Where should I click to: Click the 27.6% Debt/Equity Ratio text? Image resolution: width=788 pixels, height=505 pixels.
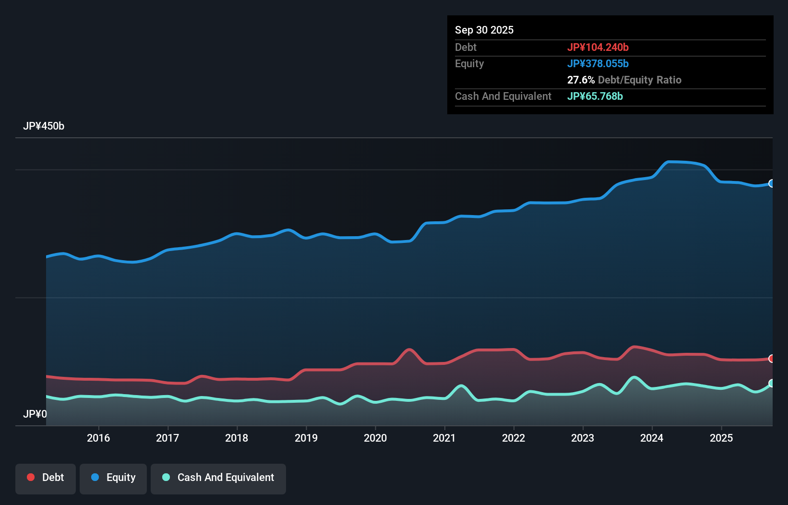[x=624, y=80]
